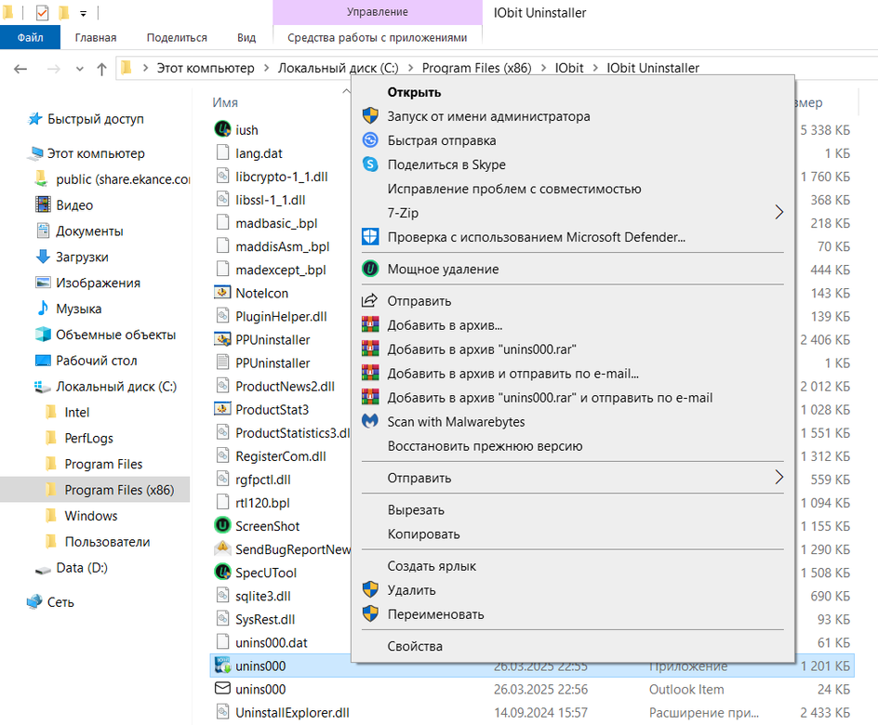878x725 pixels.
Task: Select the ProductStat3 file icon
Action: tap(222, 409)
